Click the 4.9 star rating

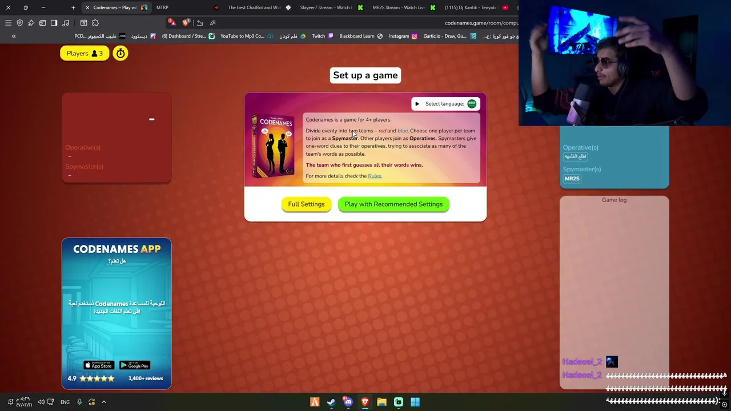point(91,378)
